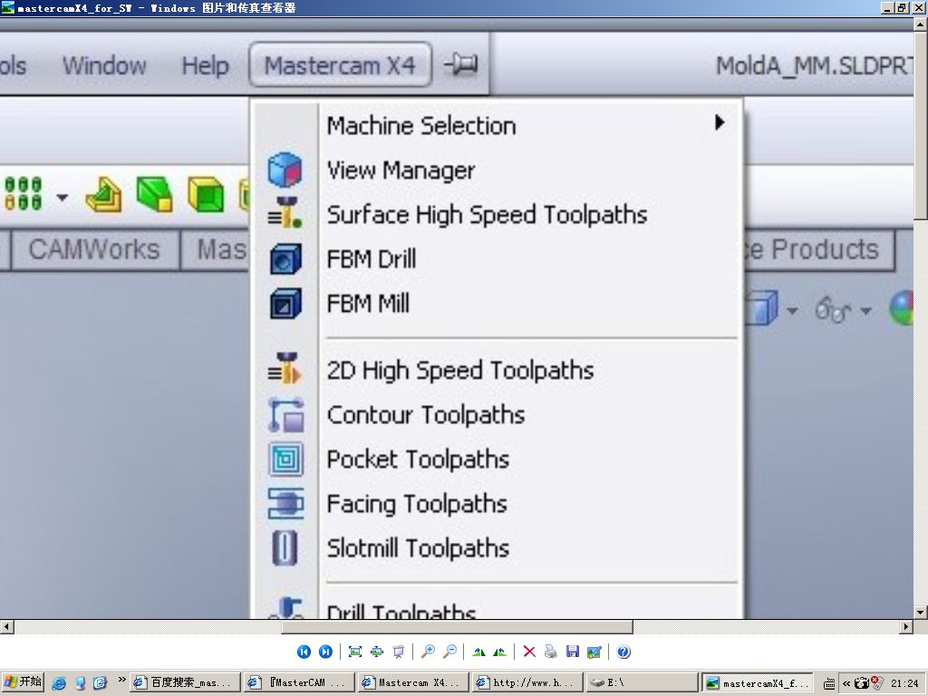The image size is (928, 696).
Task: Expand hidden tray icons chevron
Action: 846,683
